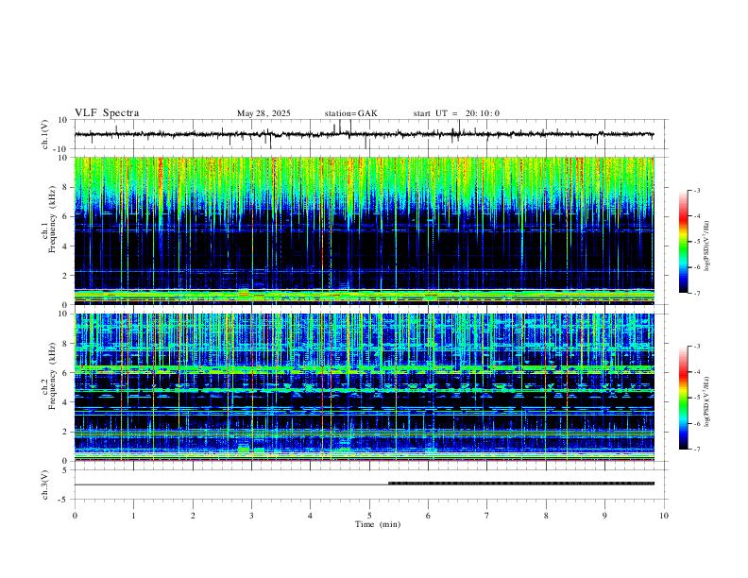Click the '5' tick on the time axis

pos(369,516)
